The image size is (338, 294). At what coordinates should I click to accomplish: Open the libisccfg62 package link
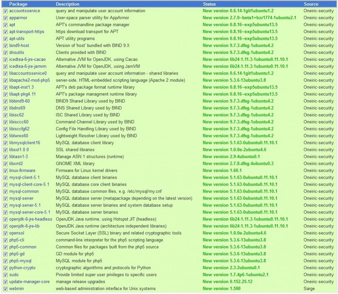[19, 129]
